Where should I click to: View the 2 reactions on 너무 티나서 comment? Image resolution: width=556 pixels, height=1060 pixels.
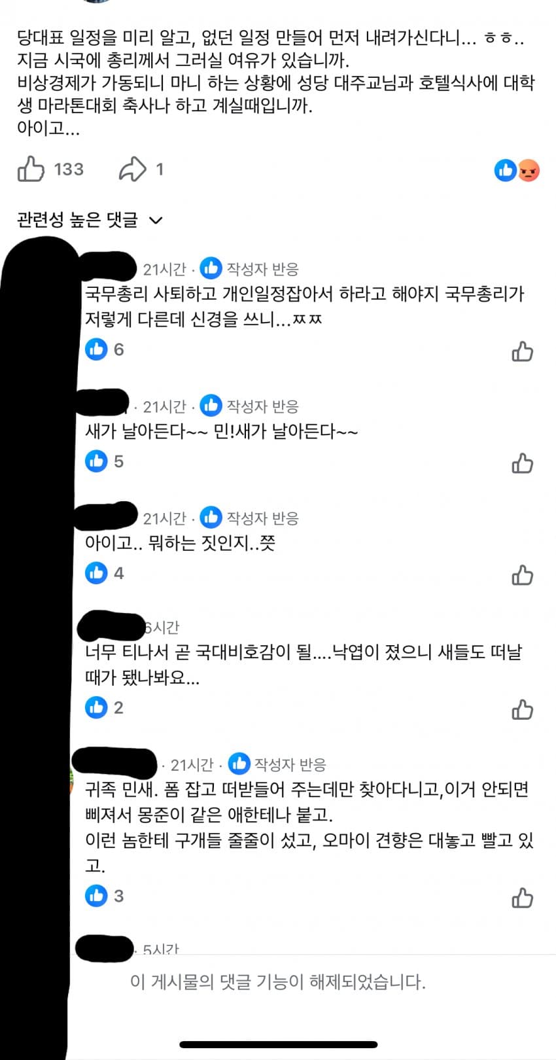point(105,707)
